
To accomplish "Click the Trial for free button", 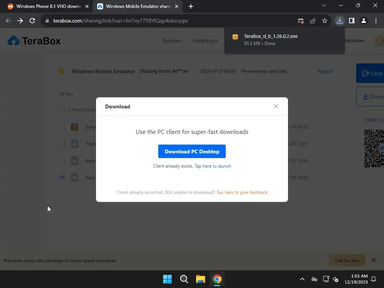I will point(347,260).
